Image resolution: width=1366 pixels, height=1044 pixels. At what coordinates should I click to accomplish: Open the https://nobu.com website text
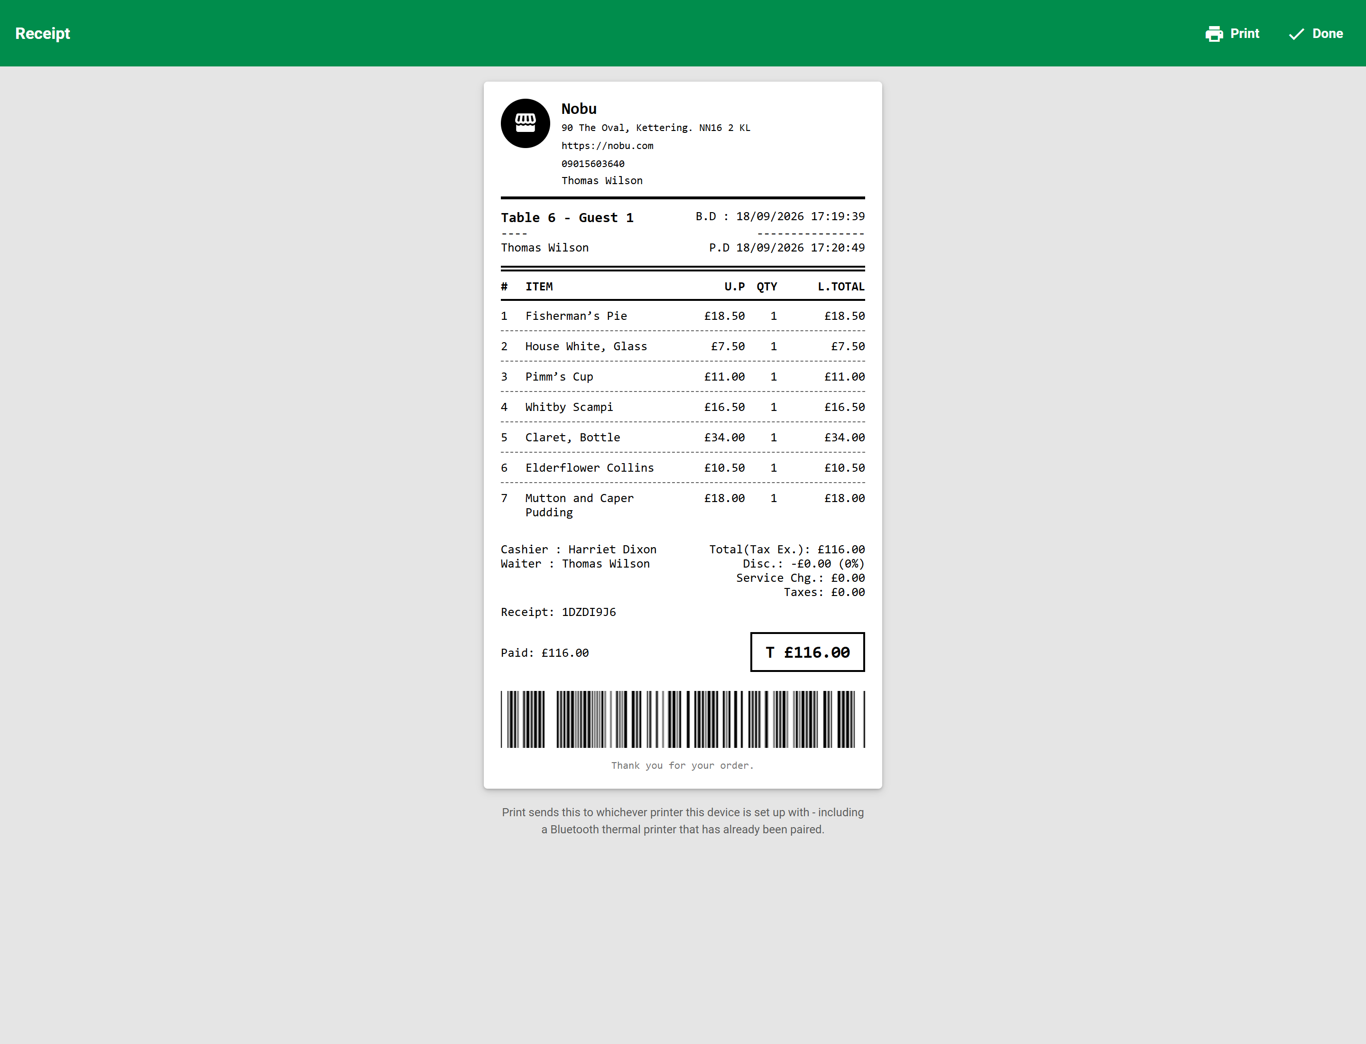[x=608, y=145]
